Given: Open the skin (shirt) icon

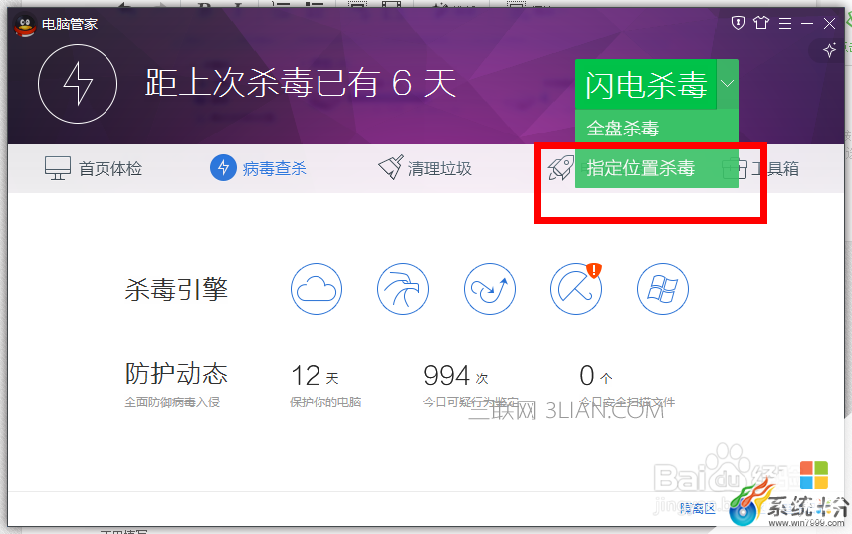Looking at the screenshot, I should tap(761, 23).
